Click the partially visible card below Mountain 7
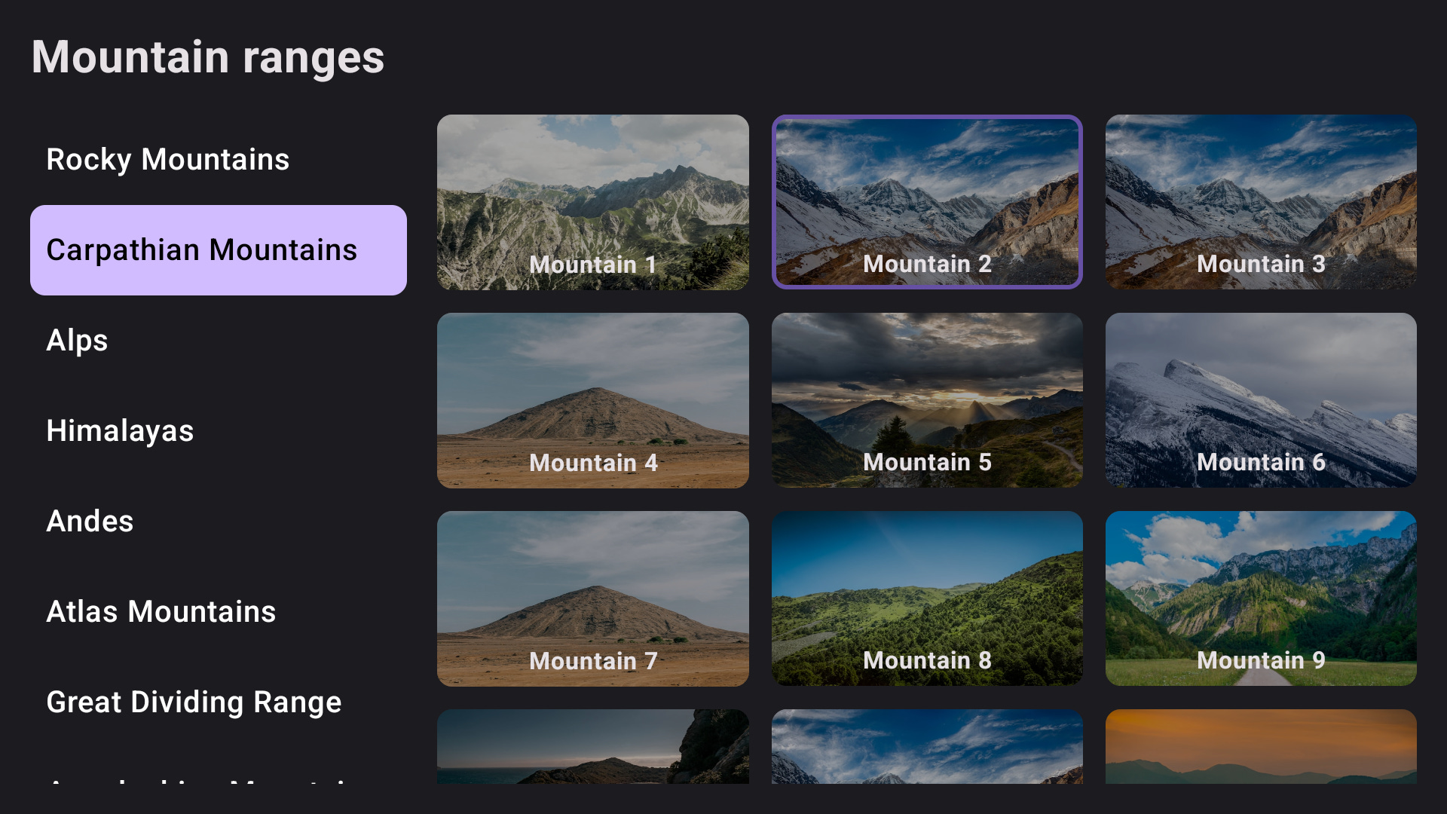This screenshot has height=814, width=1447. coord(592,761)
